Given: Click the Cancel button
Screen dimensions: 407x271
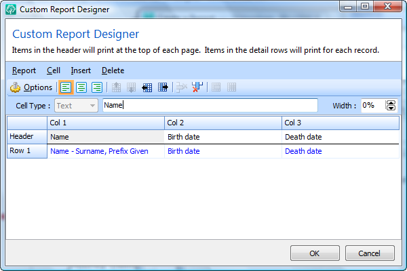Looking at the screenshot, I should tap(370, 253).
